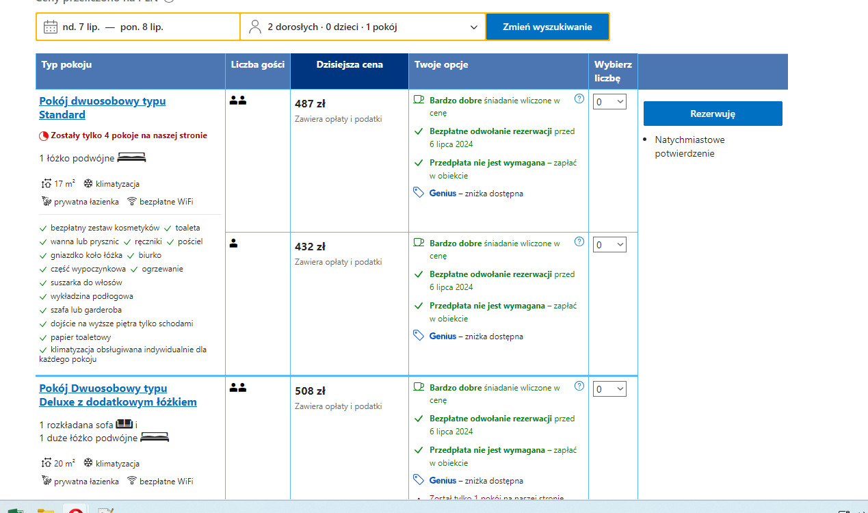This screenshot has height=513, width=868.
Task: Click breakfast cup icon in 432 zł offer
Action: [419, 242]
